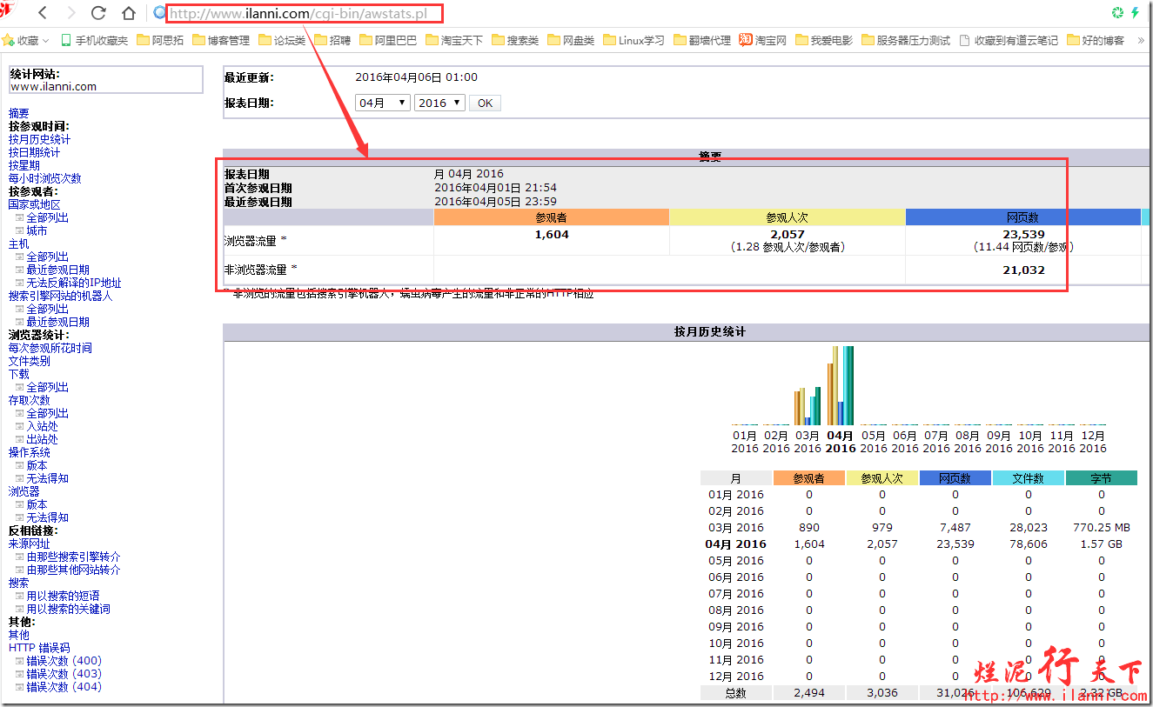Select 每小时浏览次数 in the sidebar menu

(45, 178)
